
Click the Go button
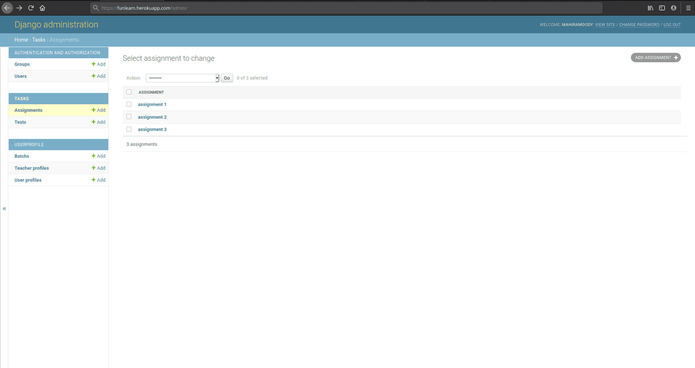pos(227,78)
